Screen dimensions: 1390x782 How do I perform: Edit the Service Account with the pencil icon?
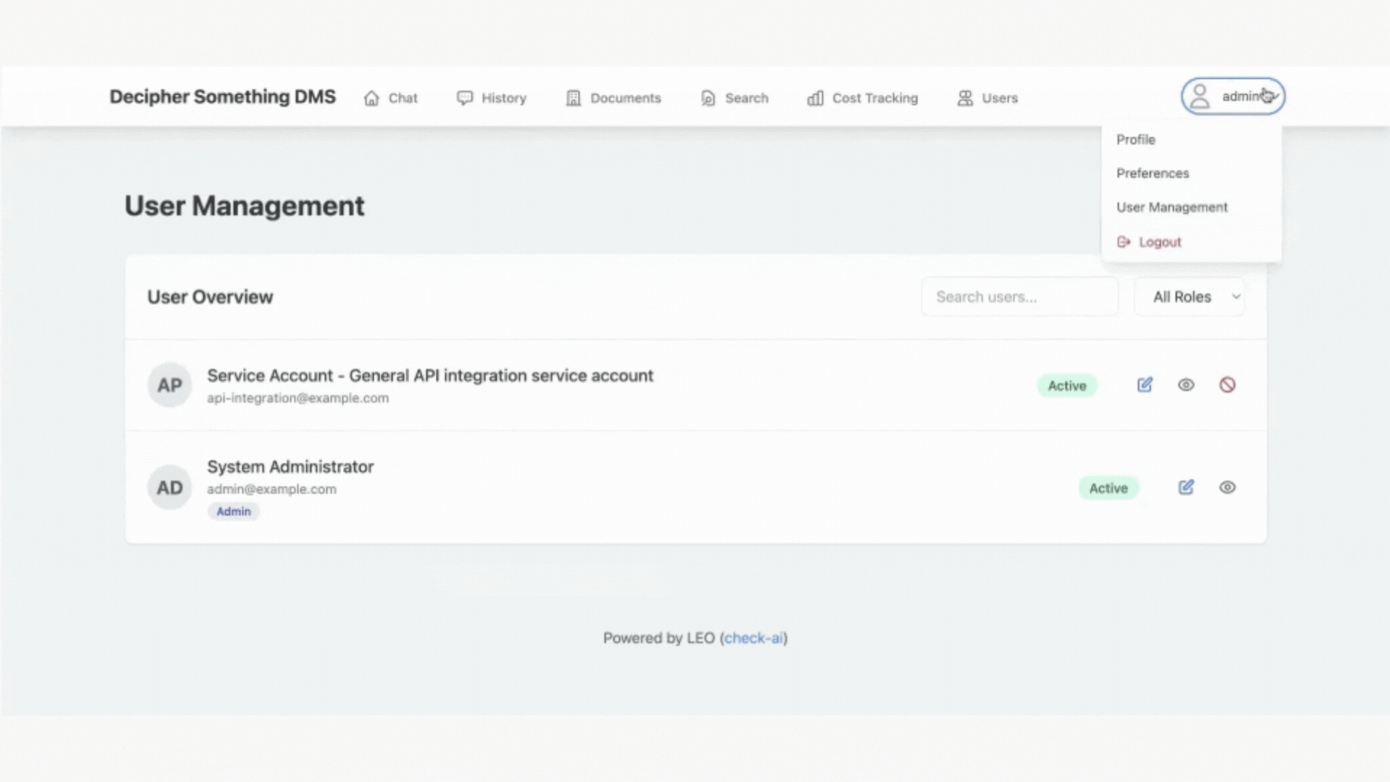tap(1144, 384)
